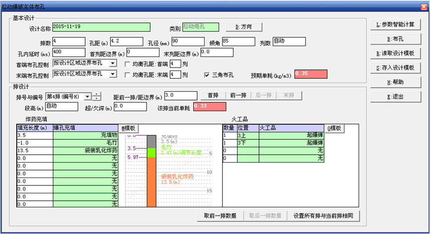Close the 松动爆破主体布孔 dialog window

click(423, 5)
